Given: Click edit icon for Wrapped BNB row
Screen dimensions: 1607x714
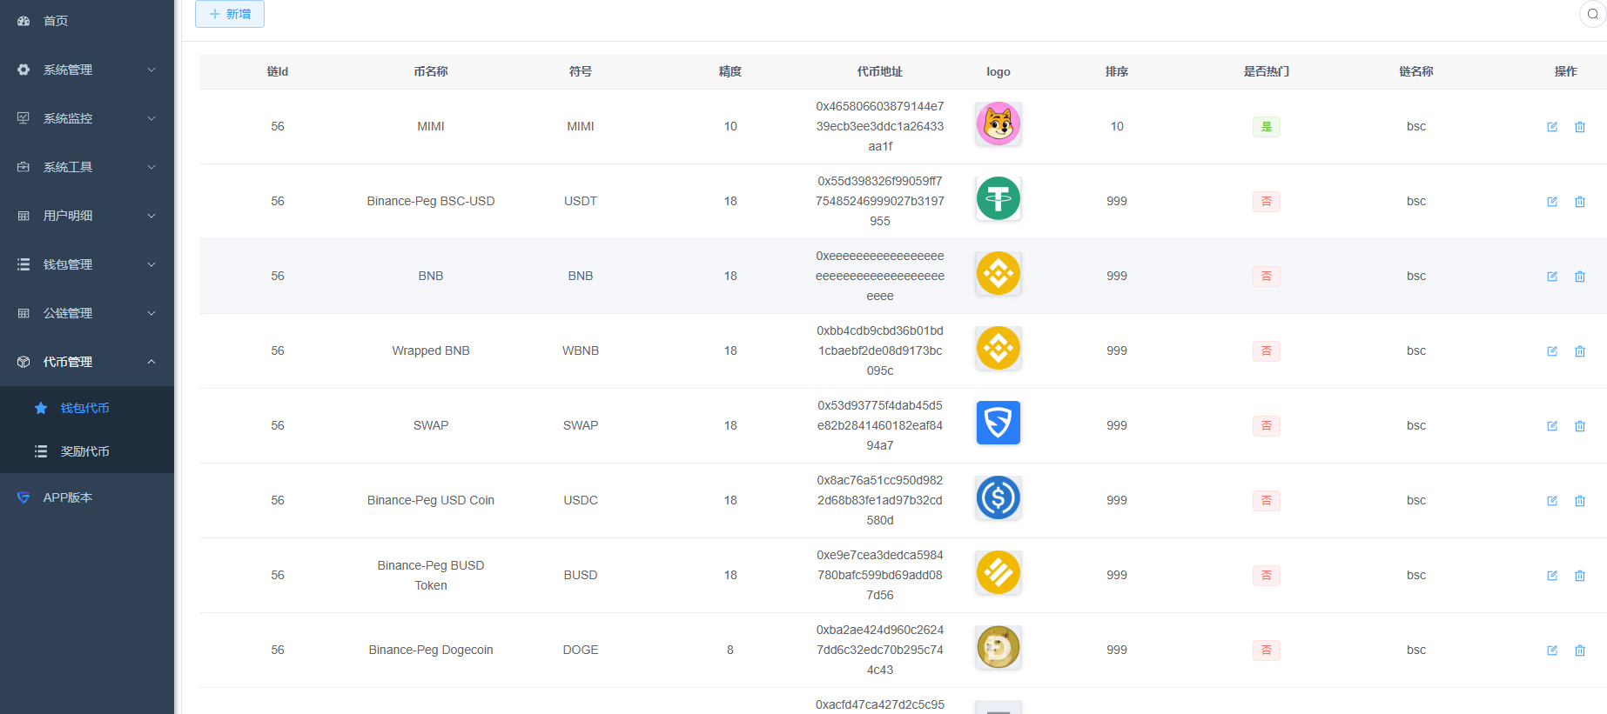Looking at the screenshot, I should [1551, 351].
